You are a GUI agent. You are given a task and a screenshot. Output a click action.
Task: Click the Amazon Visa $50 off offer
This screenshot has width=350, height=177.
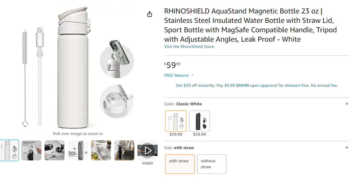256,85
